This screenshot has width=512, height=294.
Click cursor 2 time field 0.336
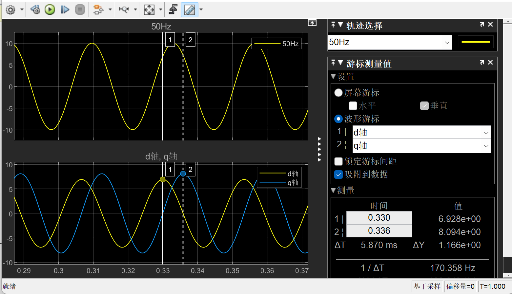(x=379, y=231)
